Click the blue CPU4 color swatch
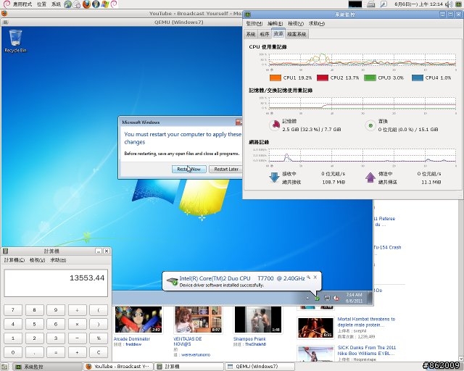The height and width of the screenshot is (371, 464). 418,78
